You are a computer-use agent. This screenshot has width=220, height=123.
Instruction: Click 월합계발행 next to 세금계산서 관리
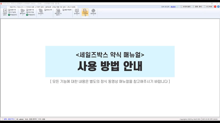click(67, 10)
